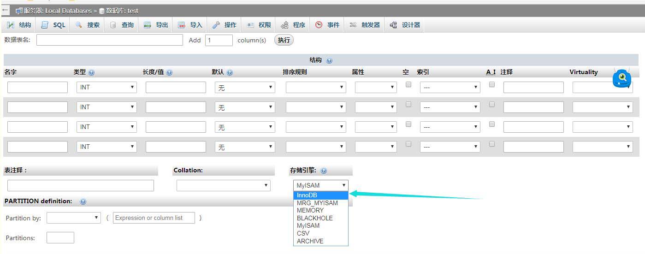
Task: Select ARCHIVE from the storage engine list
Action: (321, 241)
